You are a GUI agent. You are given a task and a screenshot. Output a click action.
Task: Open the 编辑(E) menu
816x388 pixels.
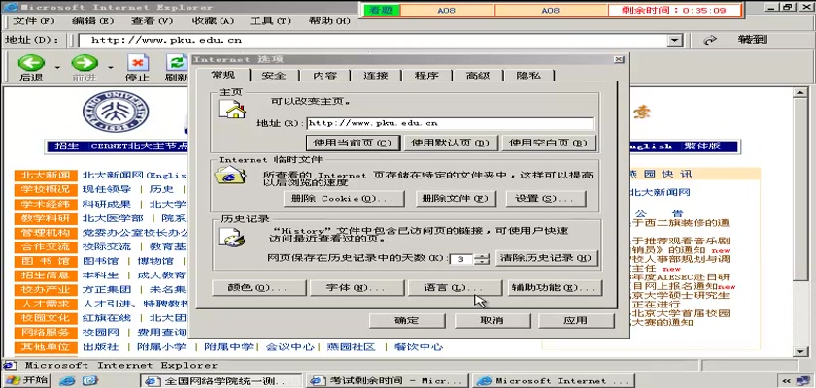tap(92, 21)
